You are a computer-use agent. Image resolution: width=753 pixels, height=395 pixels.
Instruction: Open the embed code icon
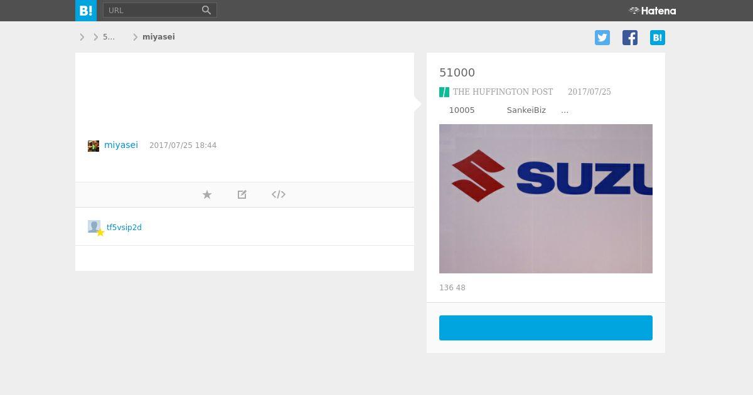pos(279,194)
